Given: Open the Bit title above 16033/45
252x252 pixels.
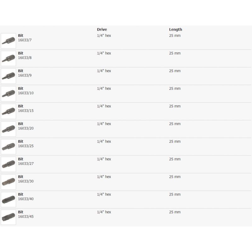Looking at the screenshot, I should point(20,212).
